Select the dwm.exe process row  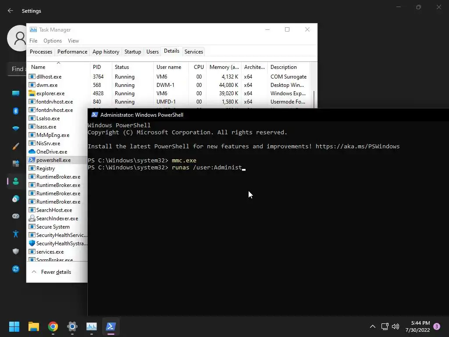169,85
